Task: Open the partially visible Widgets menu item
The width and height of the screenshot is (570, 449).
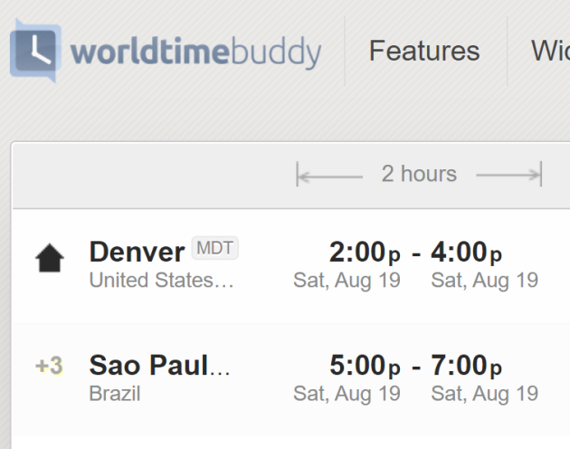Action: coord(550,51)
